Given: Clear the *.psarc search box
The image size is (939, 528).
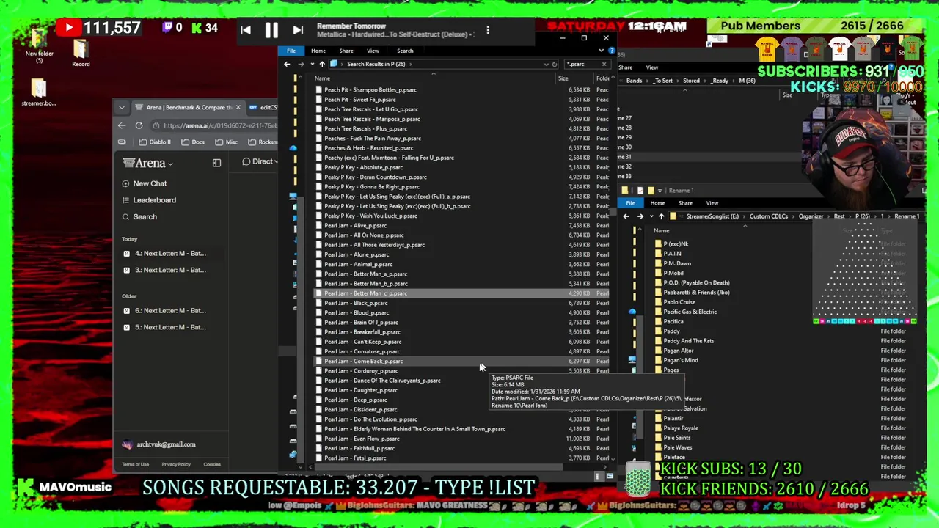Looking at the screenshot, I should pos(604,64).
